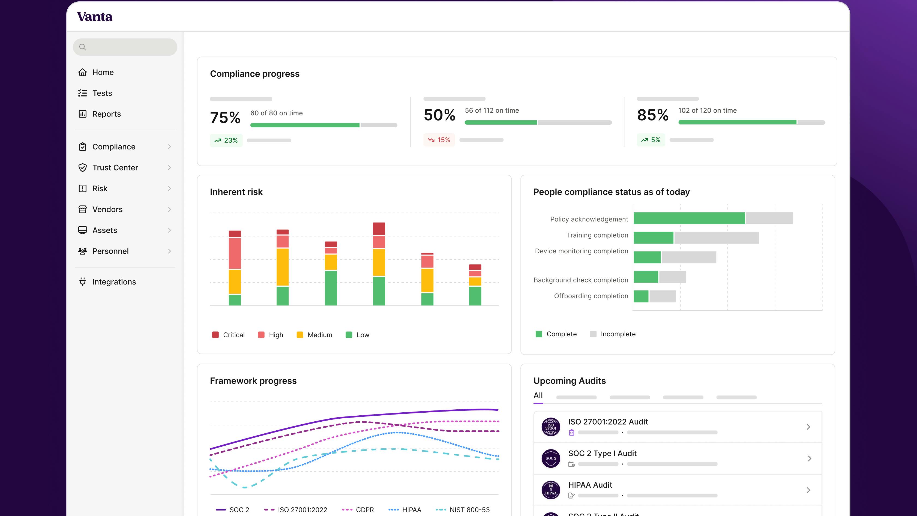This screenshot has height=516, width=917.
Task: Click the Trust Center shield icon
Action: coord(83,168)
